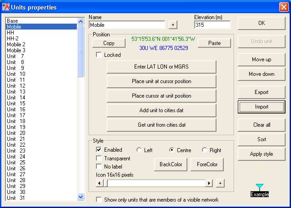The width and height of the screenshot is (291, 208).
Task: Open the BackColor picker
Action: (171, 164)
